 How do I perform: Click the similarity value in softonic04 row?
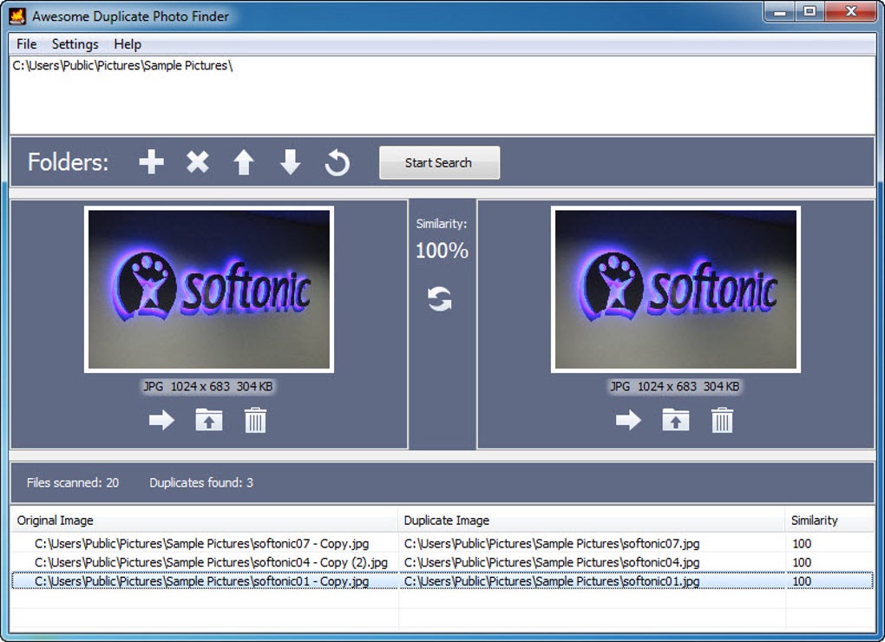802,562
